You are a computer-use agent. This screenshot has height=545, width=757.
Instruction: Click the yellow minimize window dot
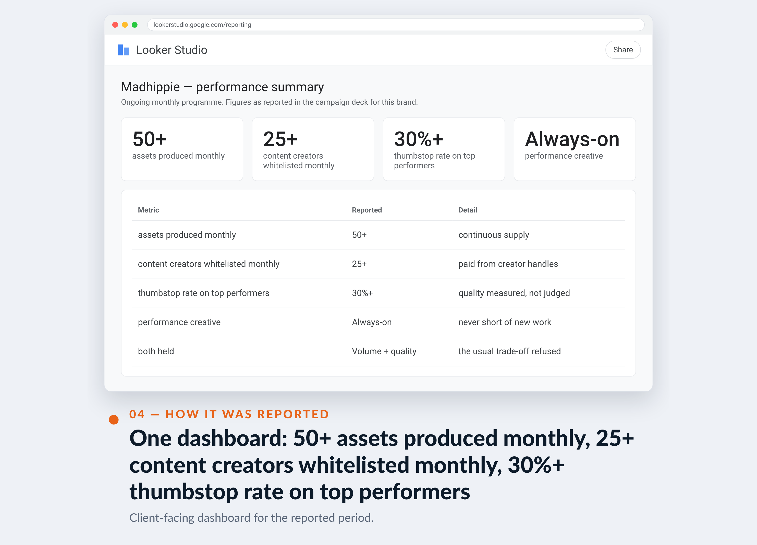125,25
